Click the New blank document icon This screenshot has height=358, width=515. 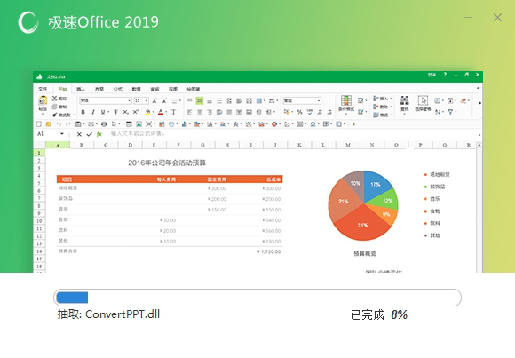[x=39, y=124]
